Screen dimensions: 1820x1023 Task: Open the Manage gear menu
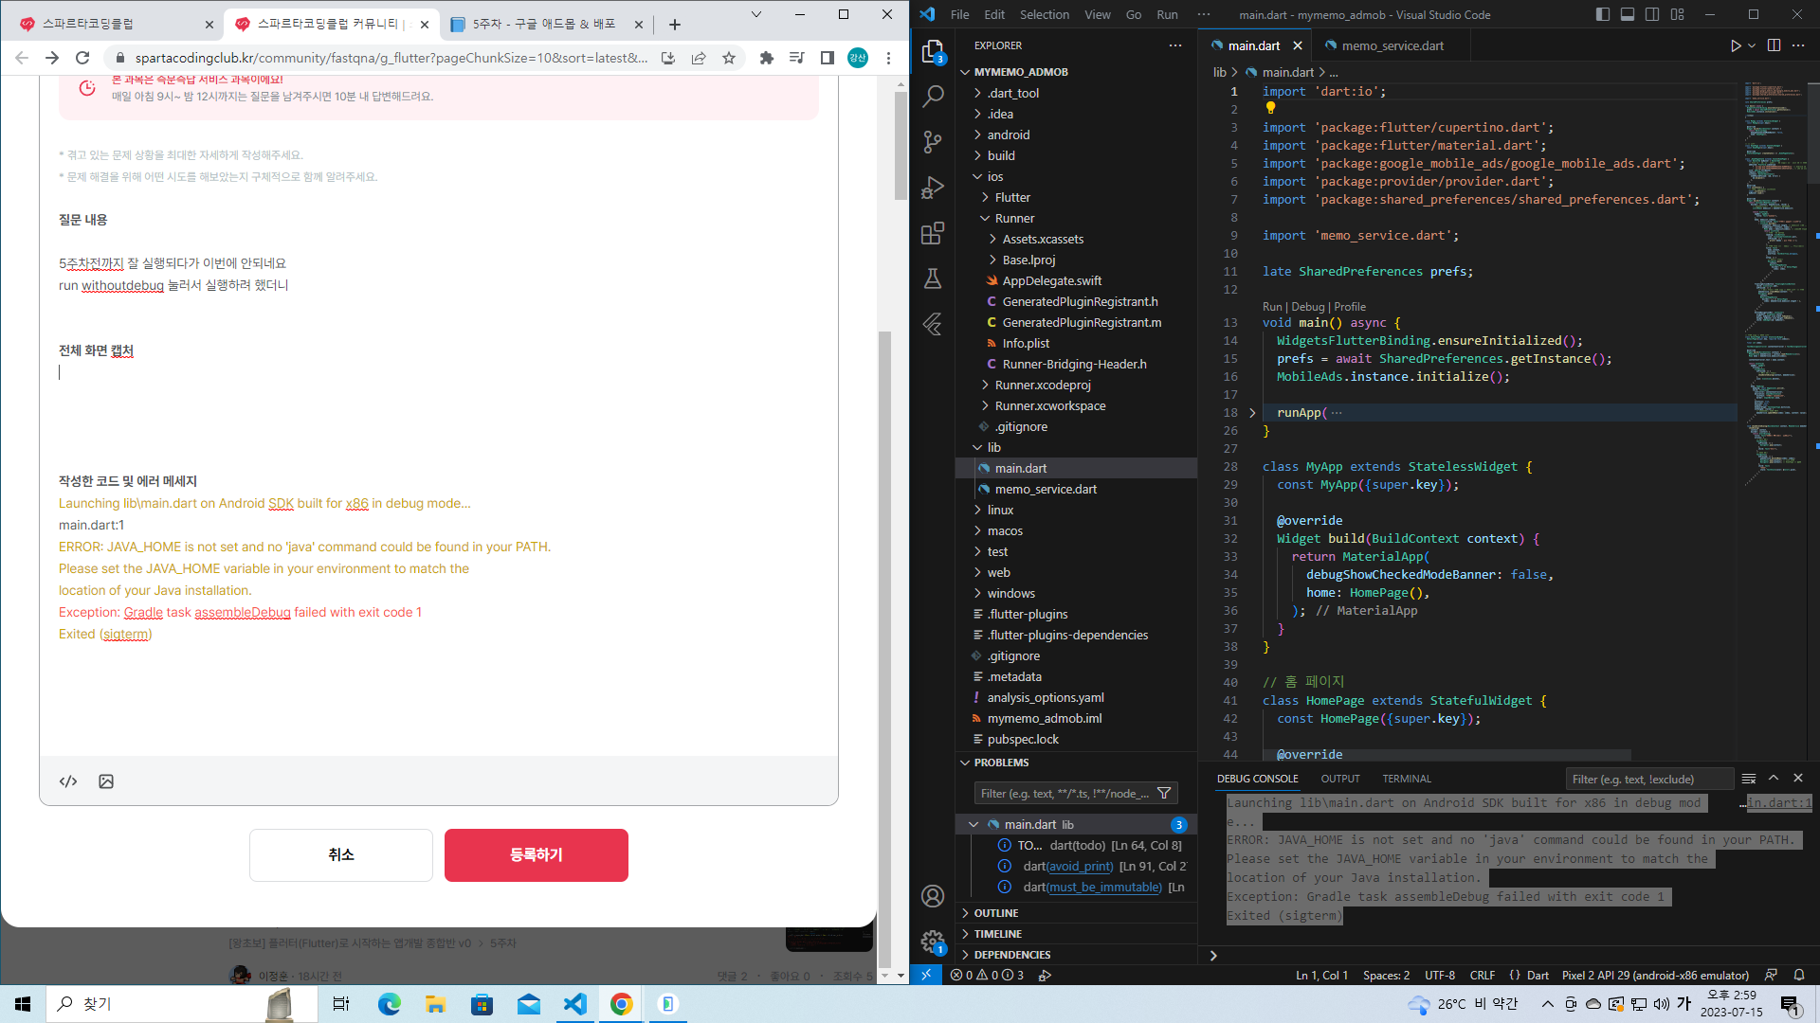933,942
